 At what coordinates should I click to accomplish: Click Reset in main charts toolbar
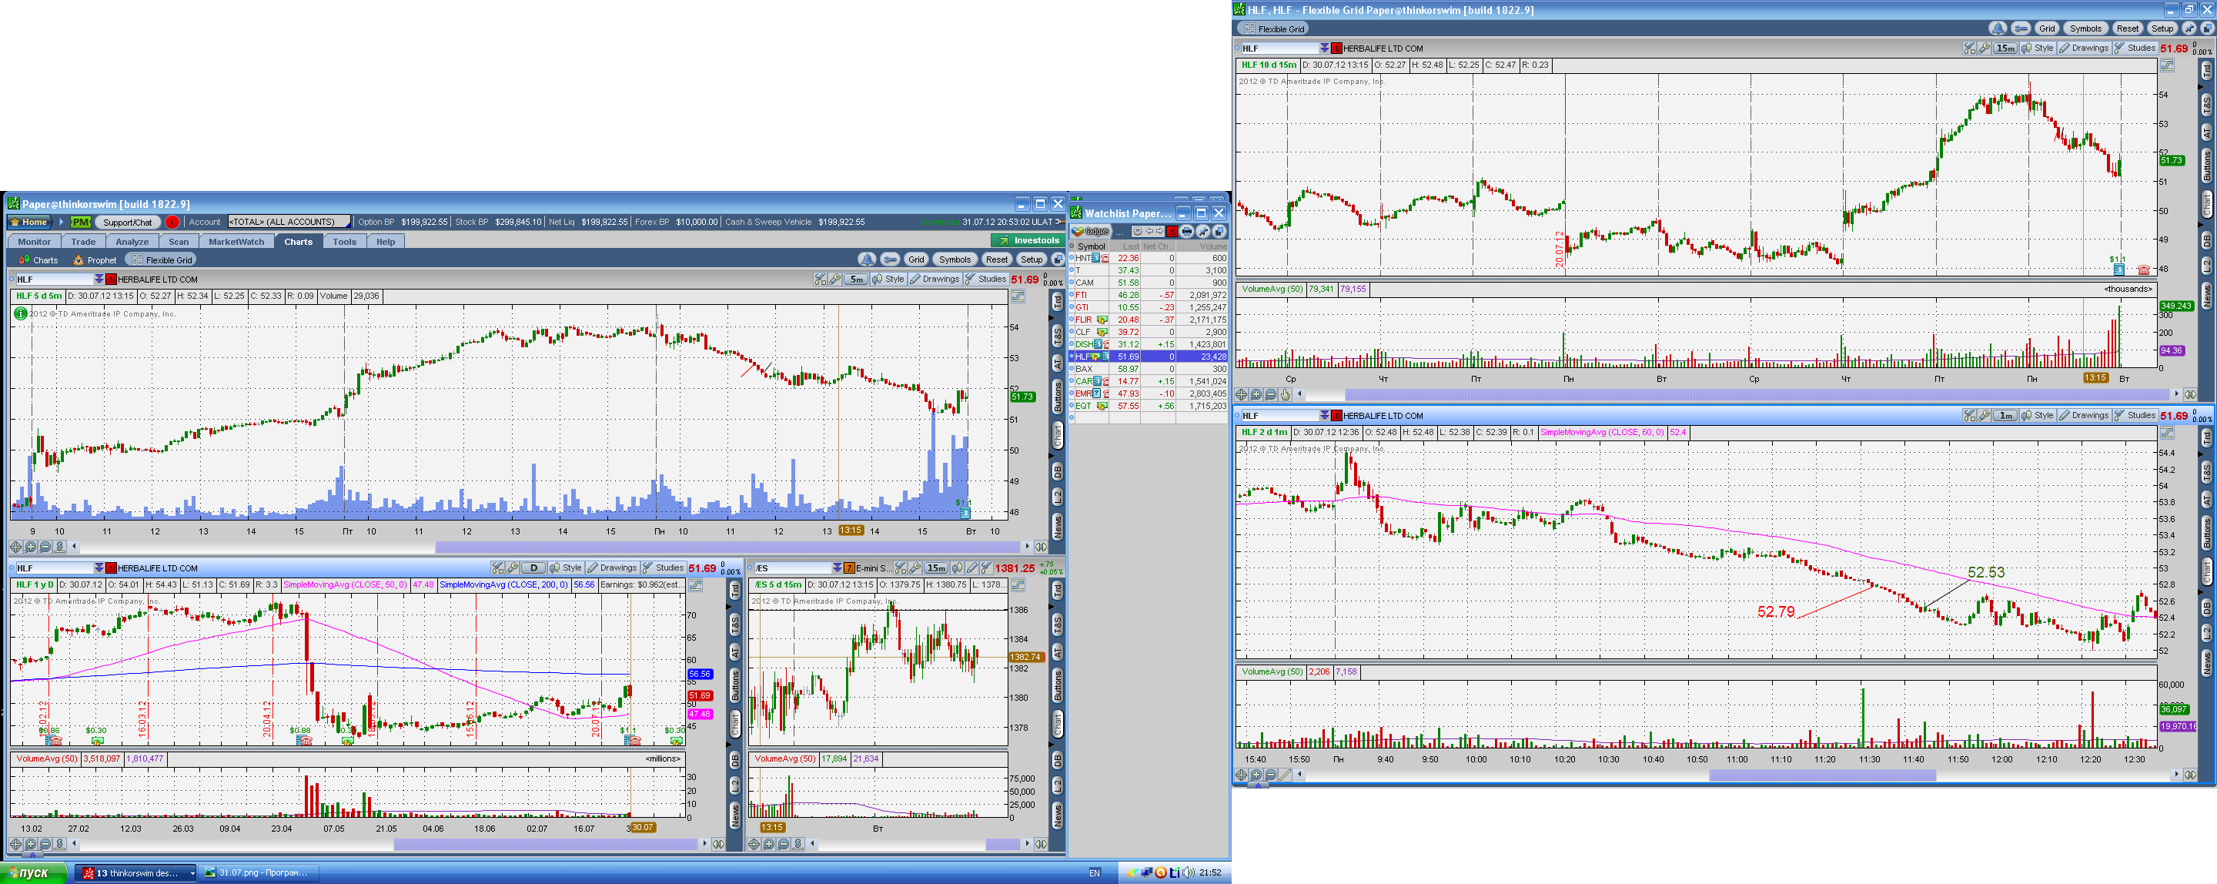(x=997, y=260)
